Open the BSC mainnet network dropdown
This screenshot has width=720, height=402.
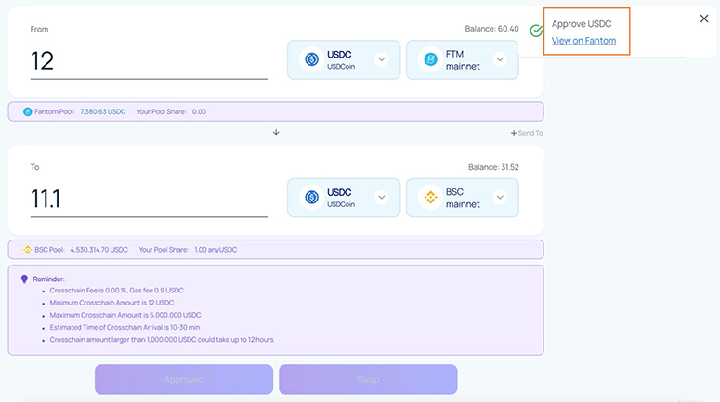point(500,198)
